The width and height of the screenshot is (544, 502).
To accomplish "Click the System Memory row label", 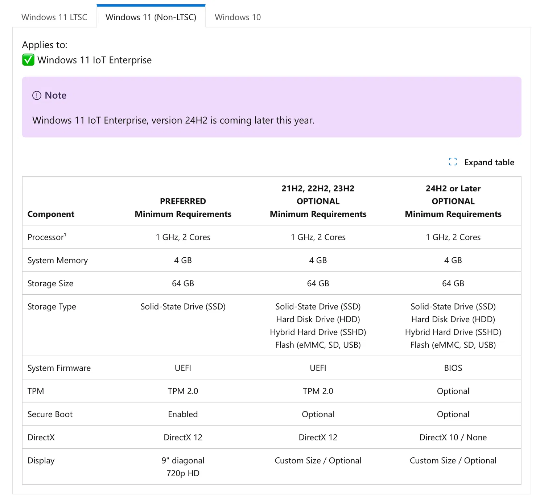I will point(58,260).
